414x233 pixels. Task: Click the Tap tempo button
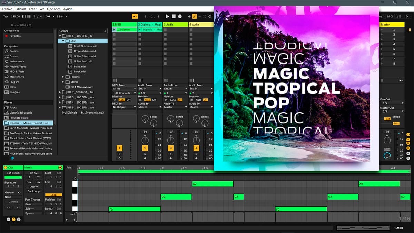click(6, 16)
